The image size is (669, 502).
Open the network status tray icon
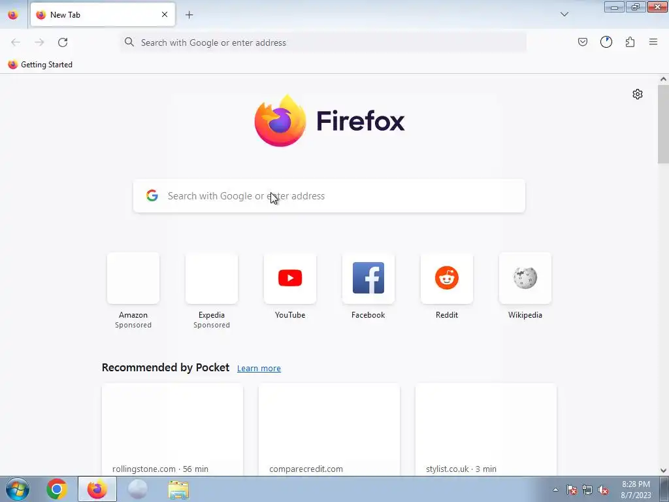pos(587,490)
